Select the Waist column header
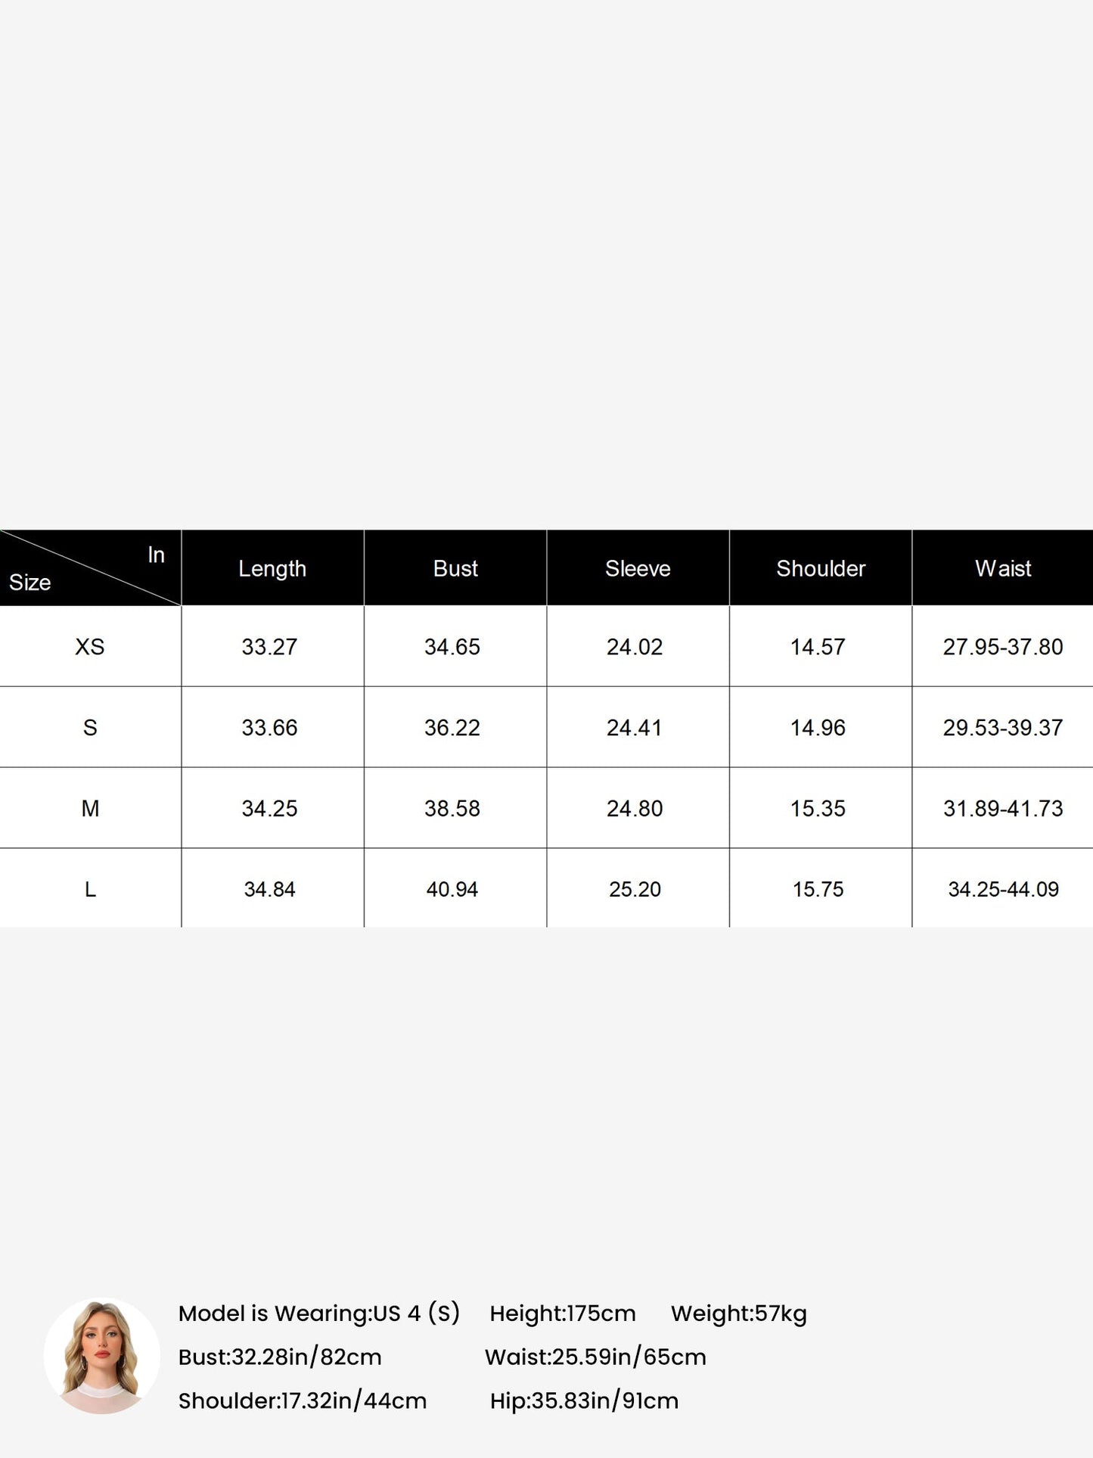Image resolution: width=1093 pixels, height=1458 pixels. 1003,568
